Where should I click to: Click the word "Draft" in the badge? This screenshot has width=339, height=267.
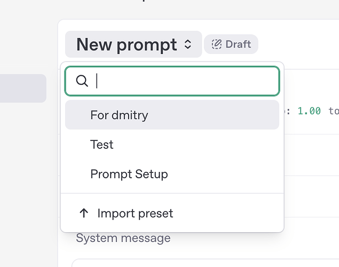coord(238,44)
